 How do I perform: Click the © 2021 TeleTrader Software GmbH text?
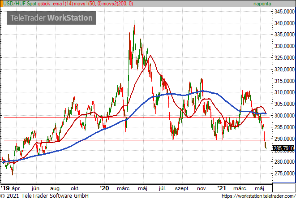point(44,196)
